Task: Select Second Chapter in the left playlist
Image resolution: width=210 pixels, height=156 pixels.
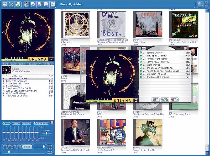Action: click(28, 76)
